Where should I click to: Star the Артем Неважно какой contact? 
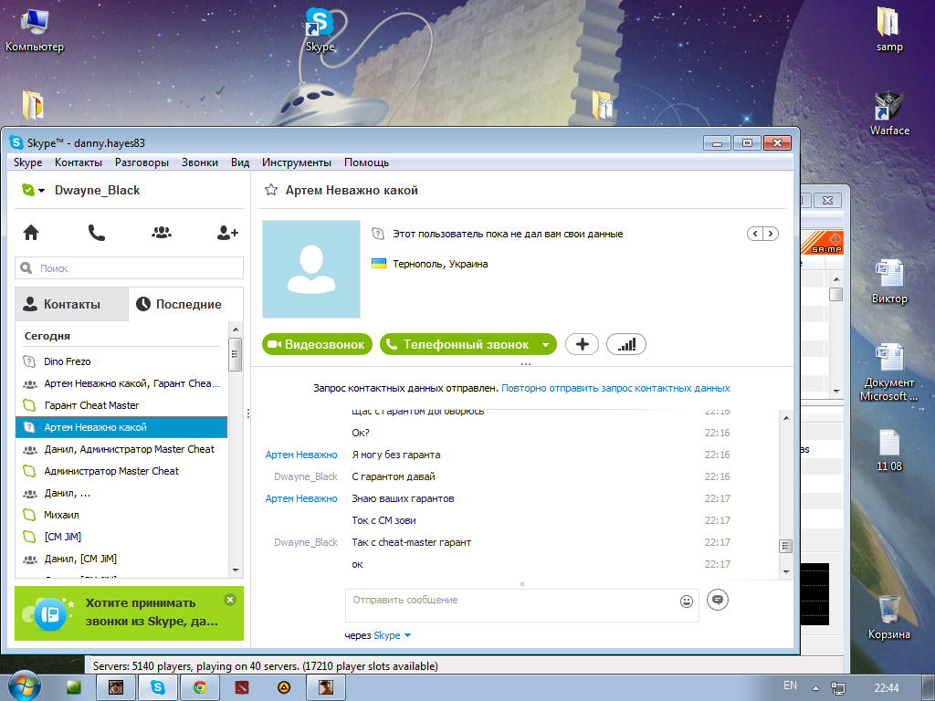click(x=271, y=190)
